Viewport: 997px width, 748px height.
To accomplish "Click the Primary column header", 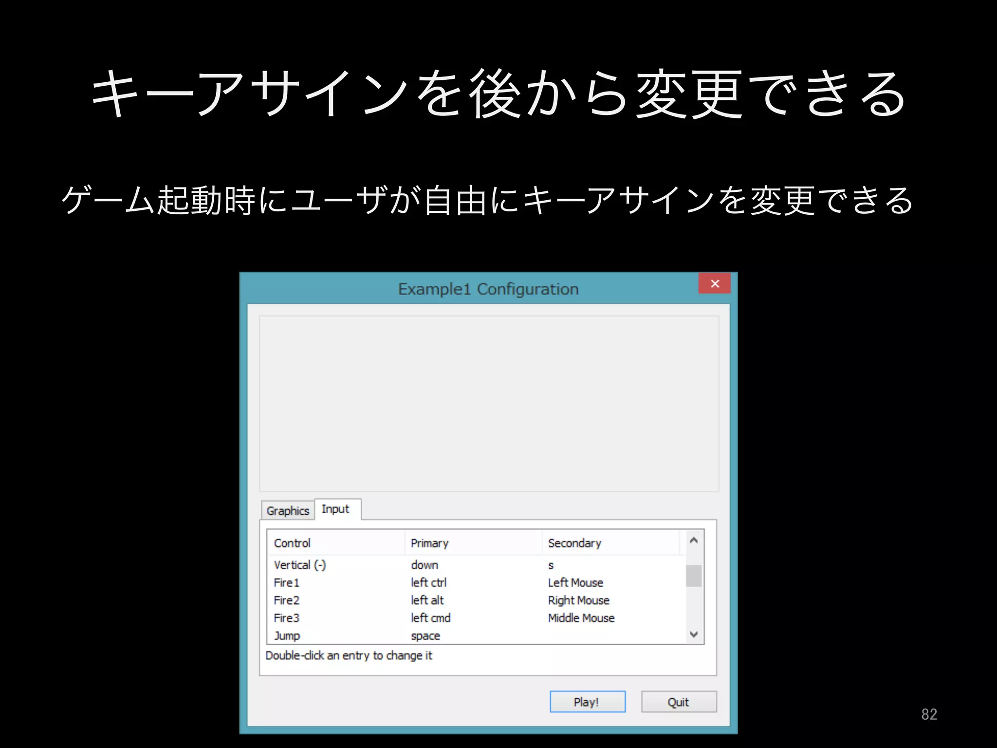I will [473, 543].
